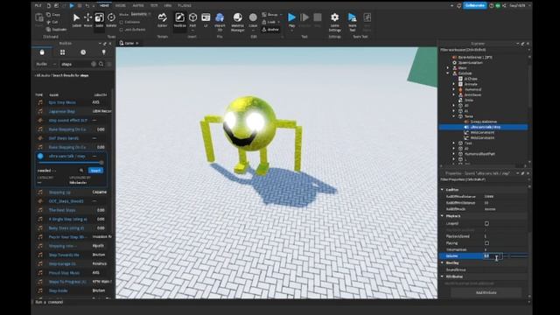Open Material Manager

click(237, 21)
